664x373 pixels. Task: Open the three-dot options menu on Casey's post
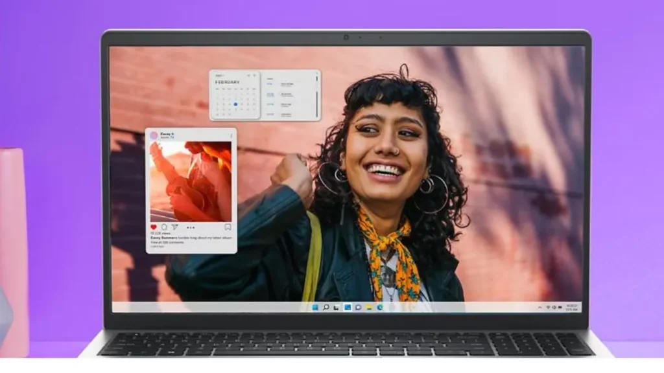(191, 227)
